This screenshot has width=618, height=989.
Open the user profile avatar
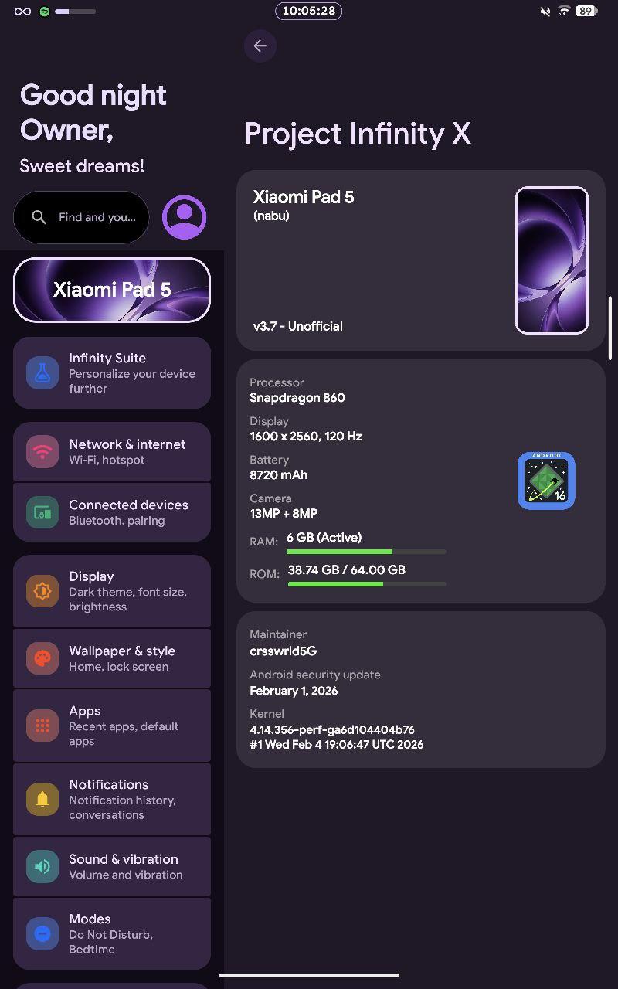184,217
